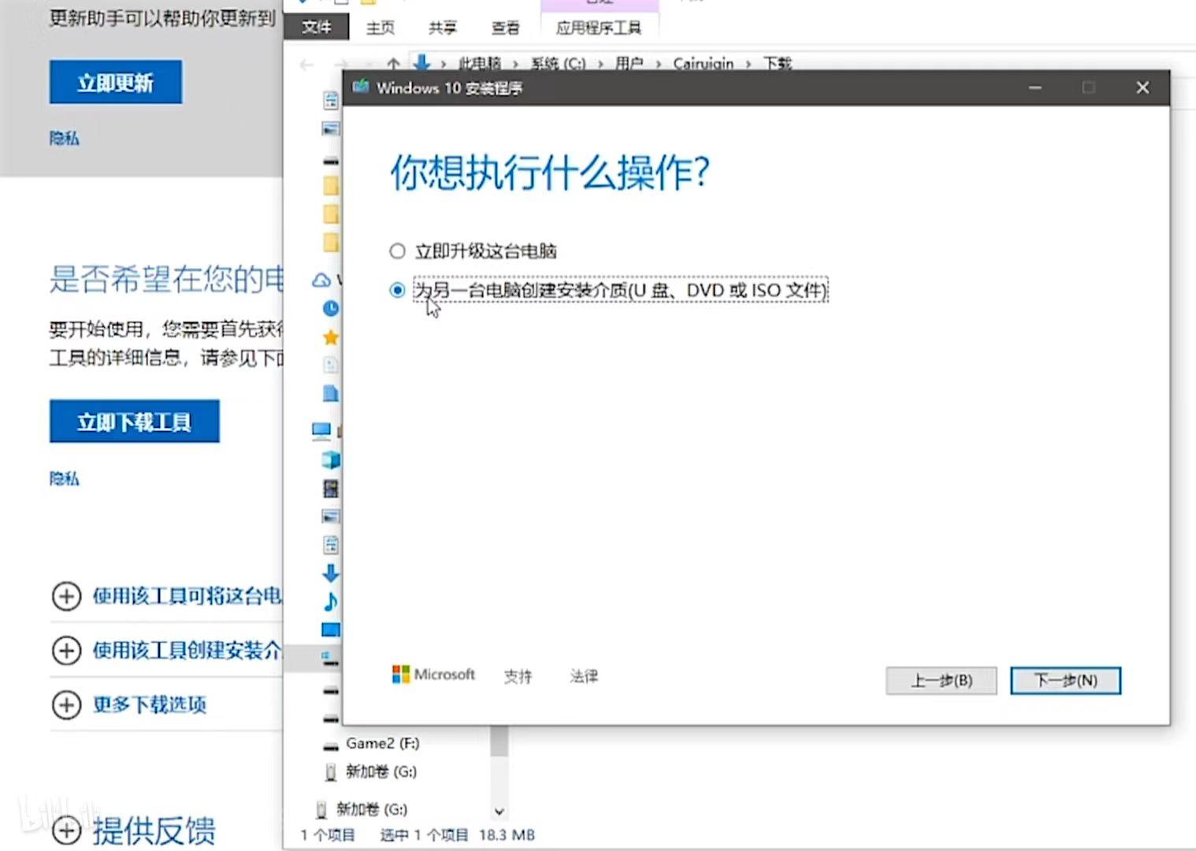The width and height of the screenshot is (1196, 851).
Task: Open the OneDrive cloud icon in the navigation pane
Action: tap(321, 280)
